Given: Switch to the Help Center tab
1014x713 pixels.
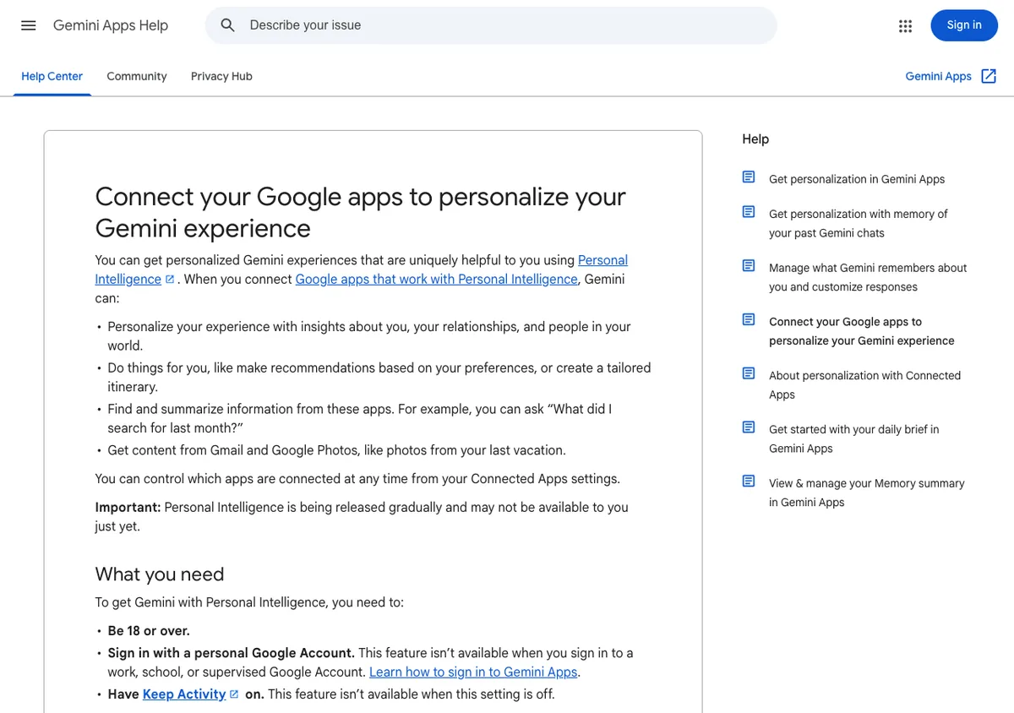Looking at the screenshot, I should [x=52, y=76].
